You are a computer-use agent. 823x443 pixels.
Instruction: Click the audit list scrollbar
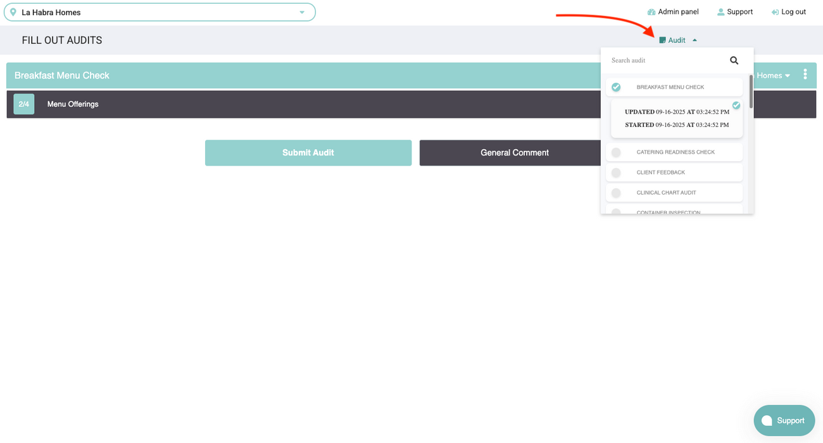point(751,92)
